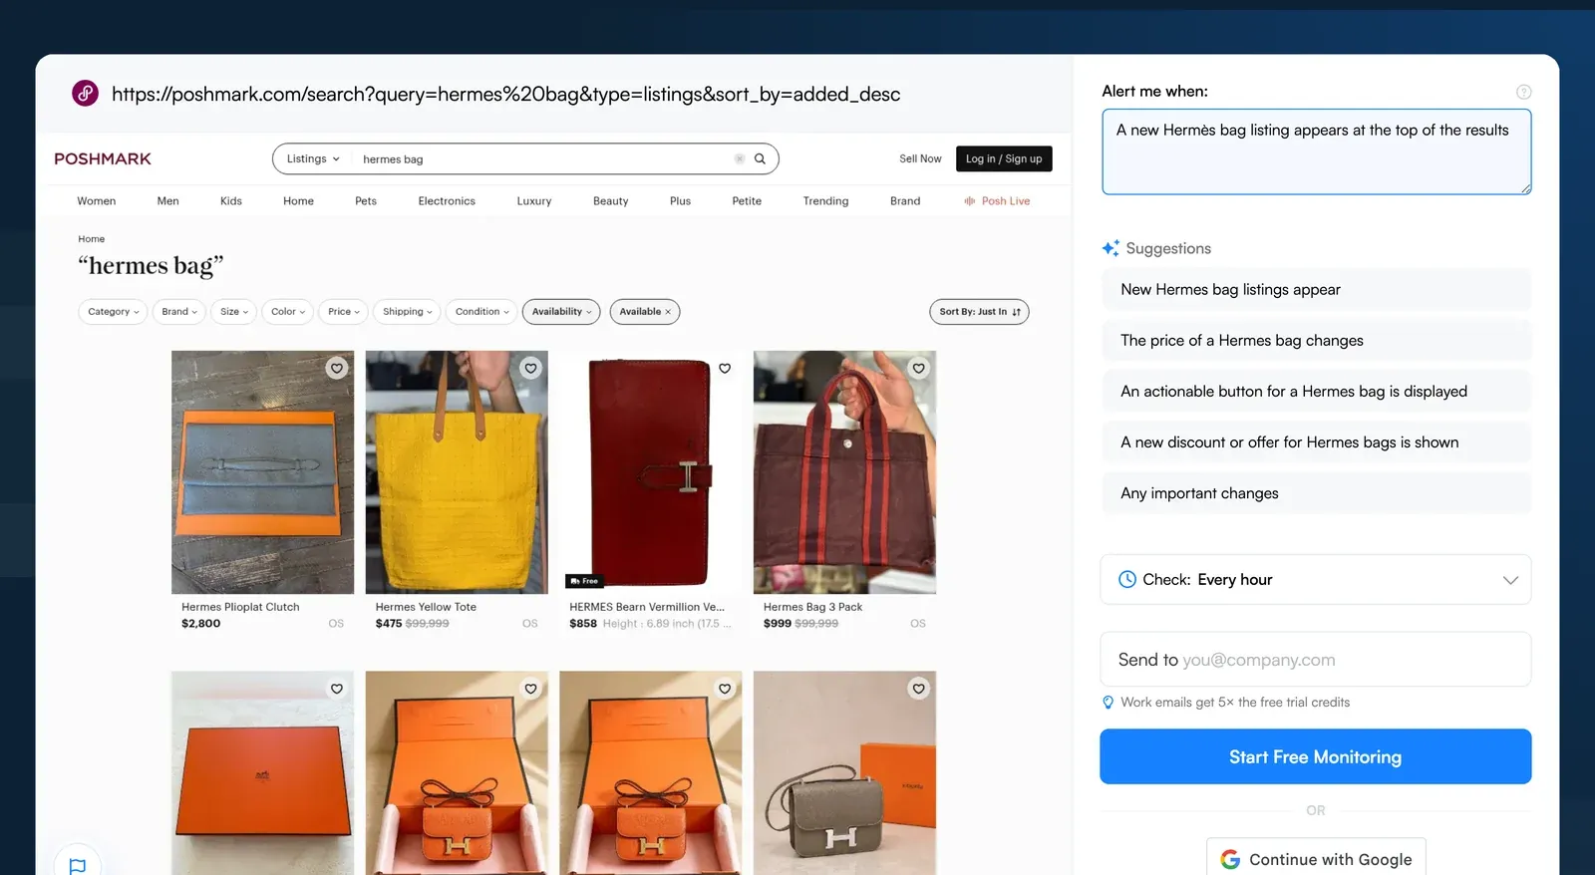Like the Hermes Yellow Tote listing
1595x875 pixels.
(x=530, y=368)
